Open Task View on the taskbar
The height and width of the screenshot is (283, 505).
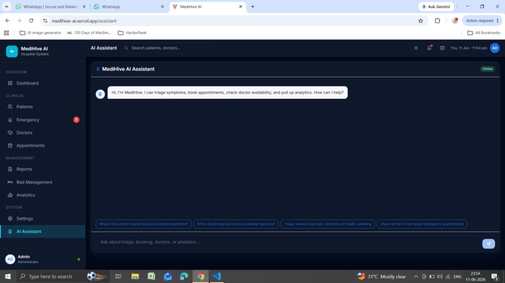[x=118, y=276]
